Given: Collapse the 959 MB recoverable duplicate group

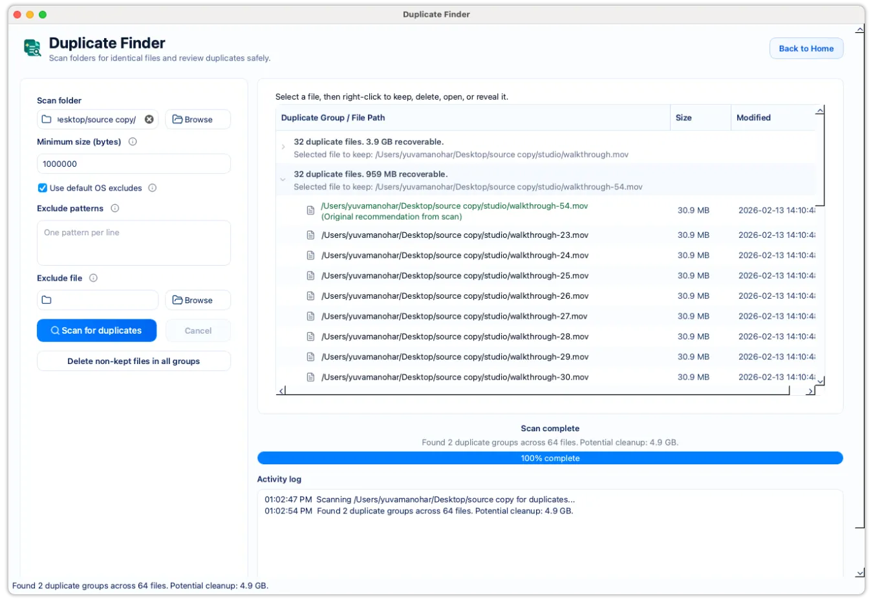Looking at the screenshot, I should pos(283,179).
